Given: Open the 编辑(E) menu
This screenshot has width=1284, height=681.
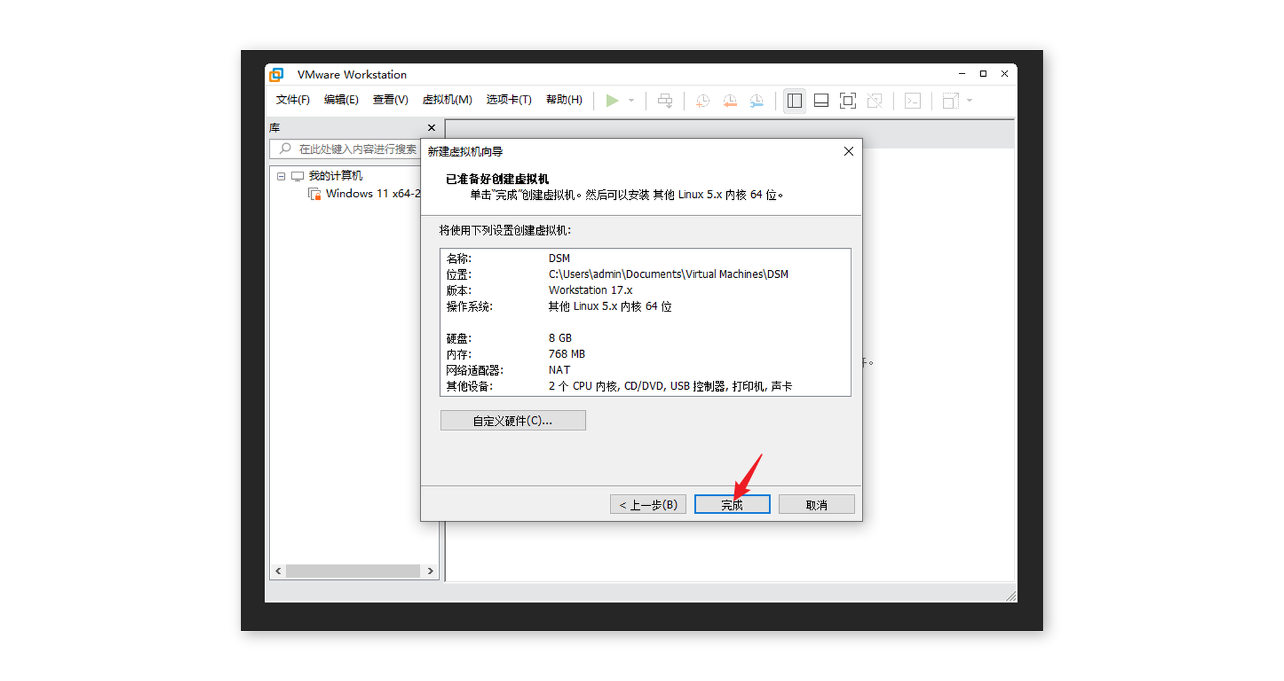Looking at the screenshot, I should [341, 100].
